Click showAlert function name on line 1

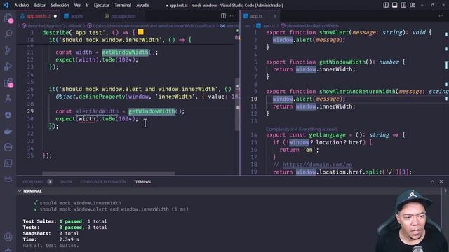pos(334,32)
